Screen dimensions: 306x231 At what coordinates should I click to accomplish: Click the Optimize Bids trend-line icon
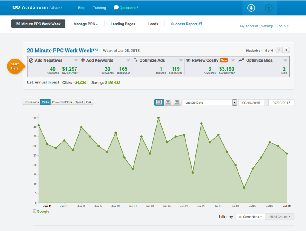(x=241, y=60)
